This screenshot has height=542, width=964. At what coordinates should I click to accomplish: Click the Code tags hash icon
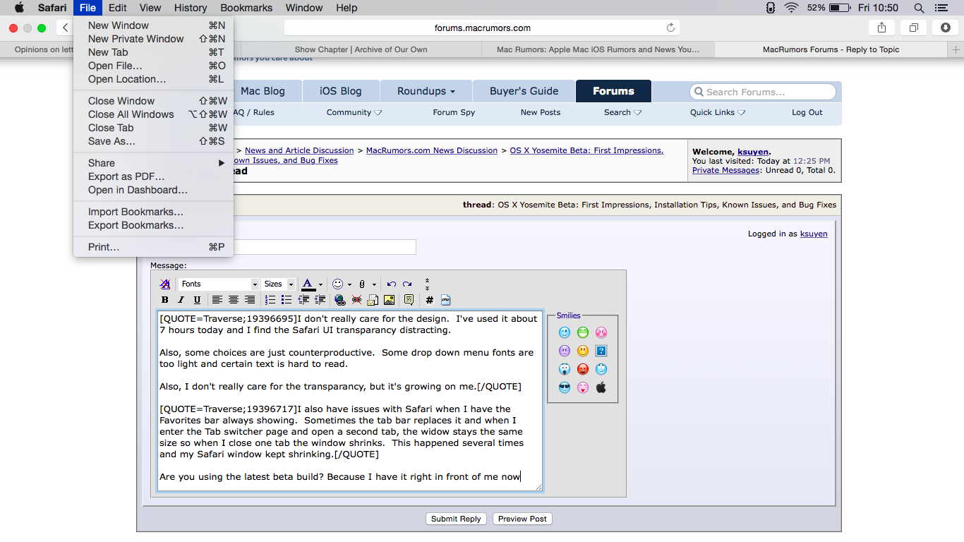click(429, 300)
